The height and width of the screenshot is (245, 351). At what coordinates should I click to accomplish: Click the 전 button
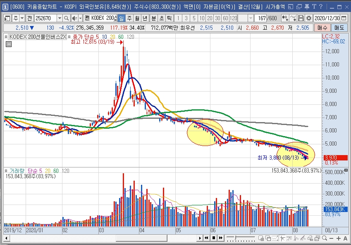(29, 18)
